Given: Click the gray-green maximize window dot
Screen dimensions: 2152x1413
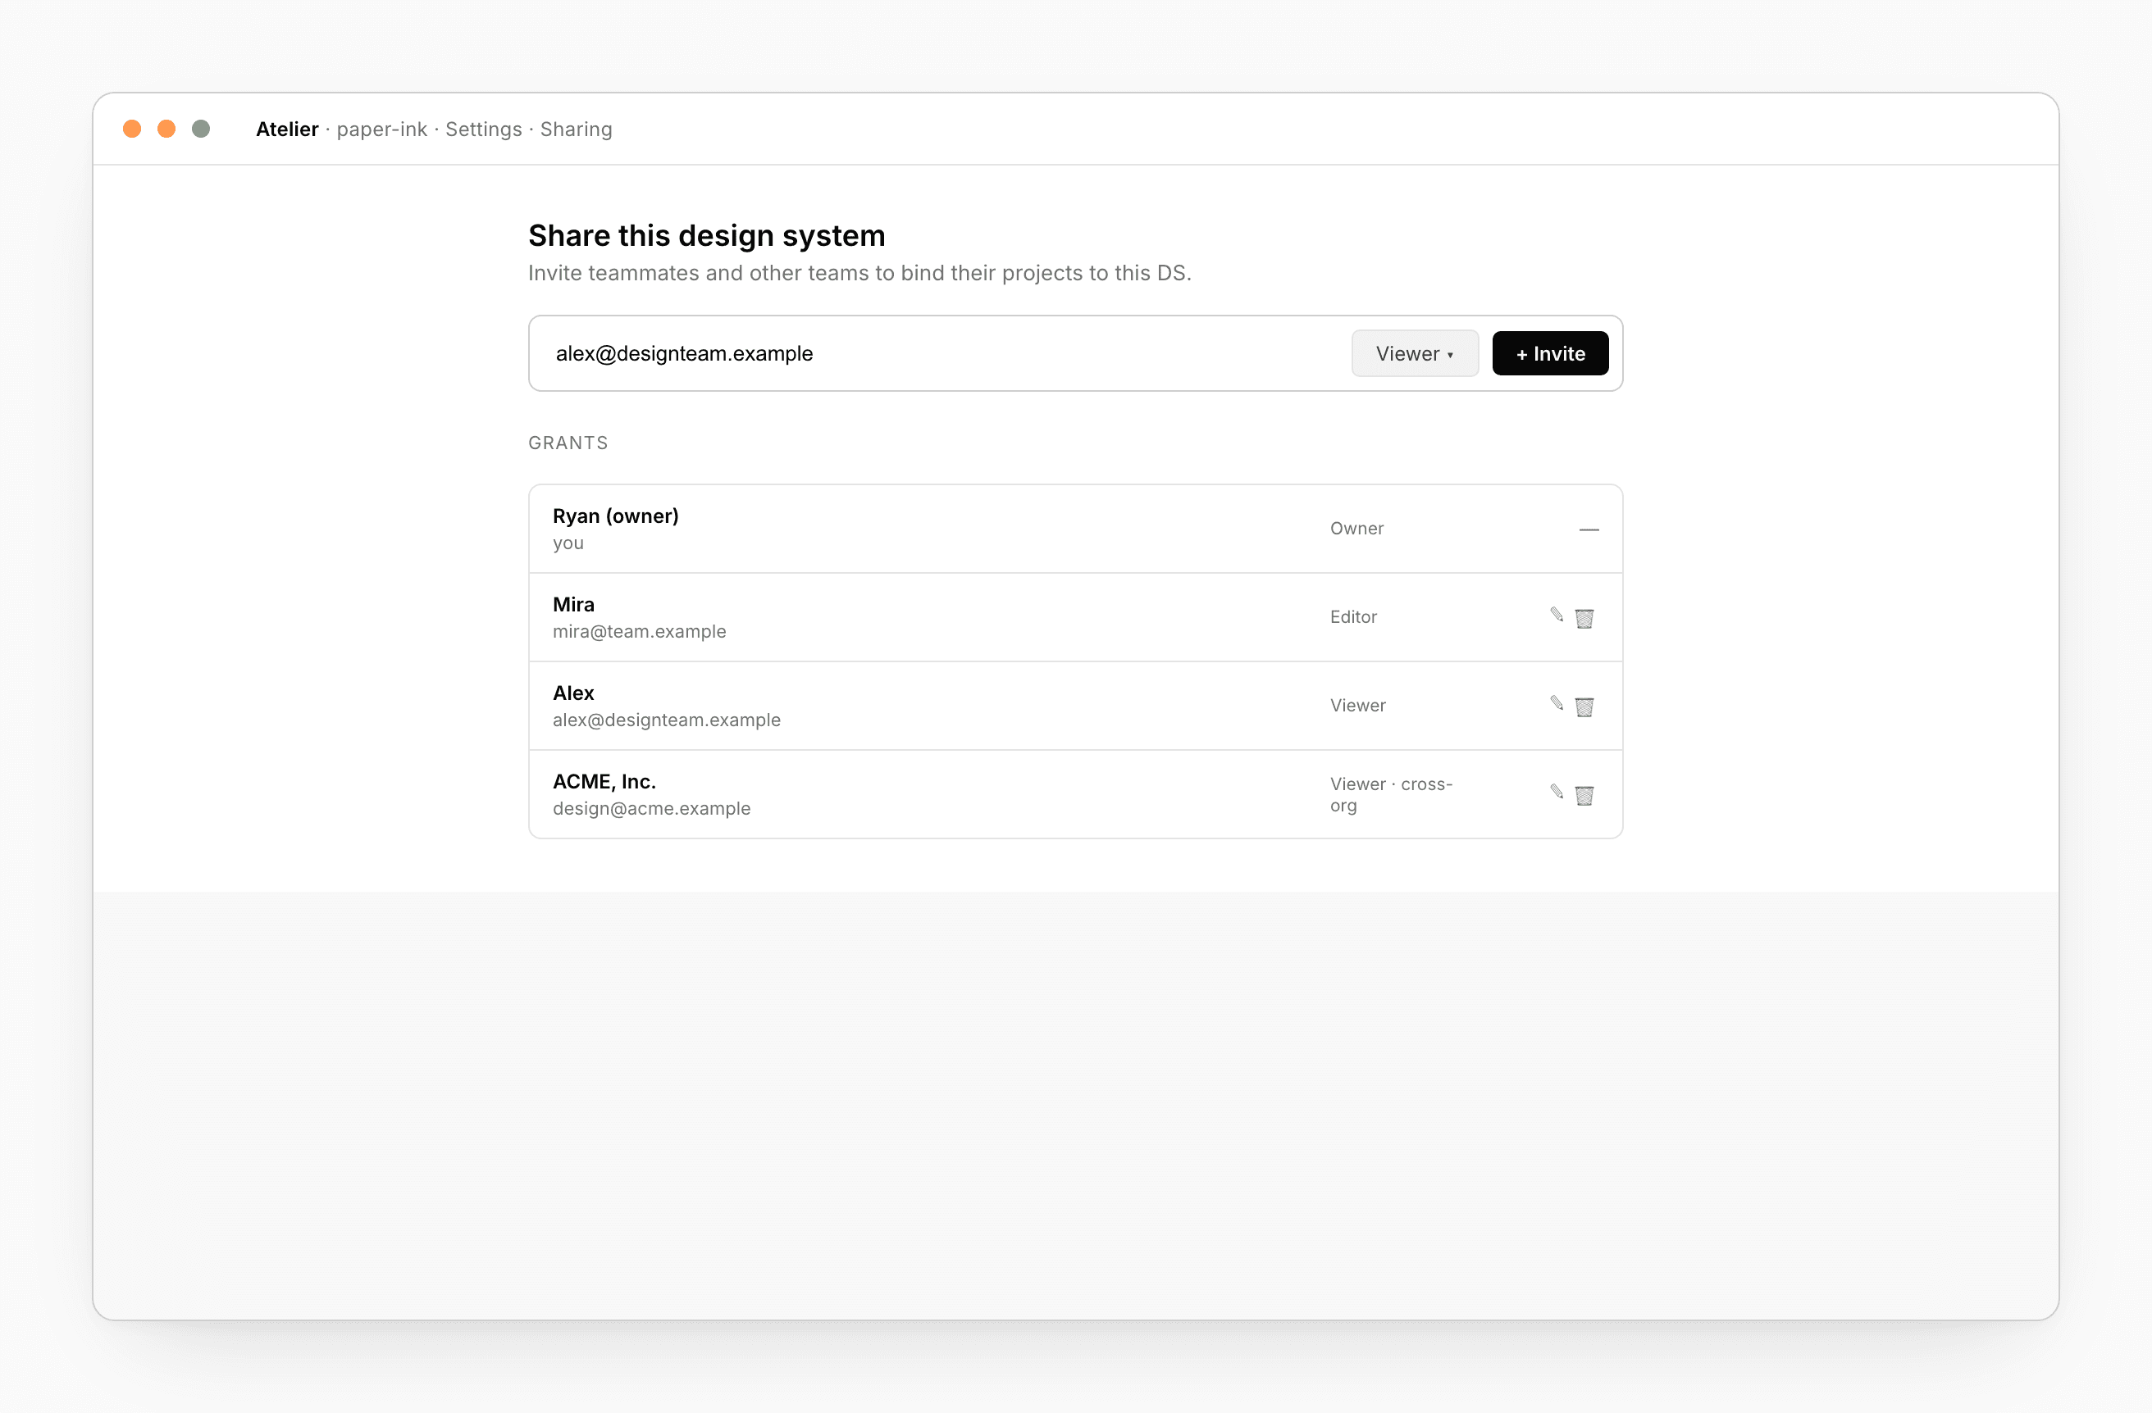Looking at the screenshot, I should [x=201, y=129].
